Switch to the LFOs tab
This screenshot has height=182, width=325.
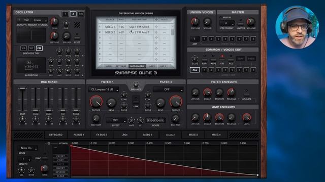point(124,135)
